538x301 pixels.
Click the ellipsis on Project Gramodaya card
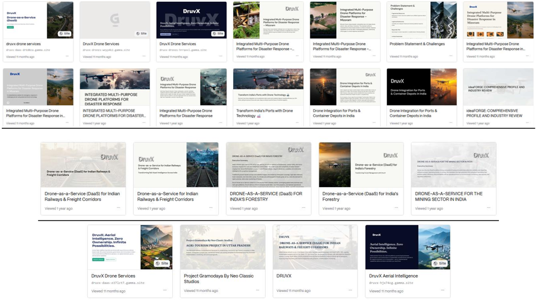257,290
